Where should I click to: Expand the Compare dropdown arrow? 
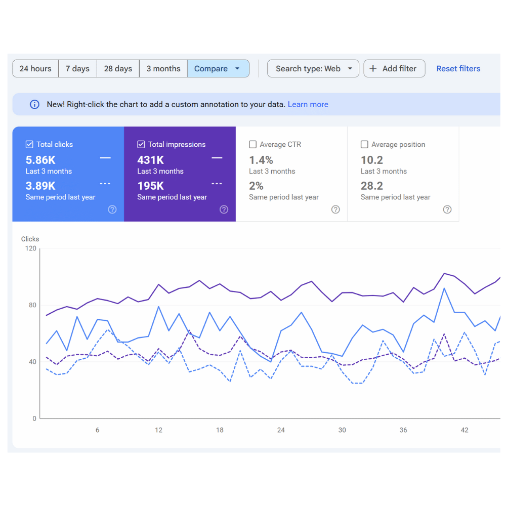[237, 69]
